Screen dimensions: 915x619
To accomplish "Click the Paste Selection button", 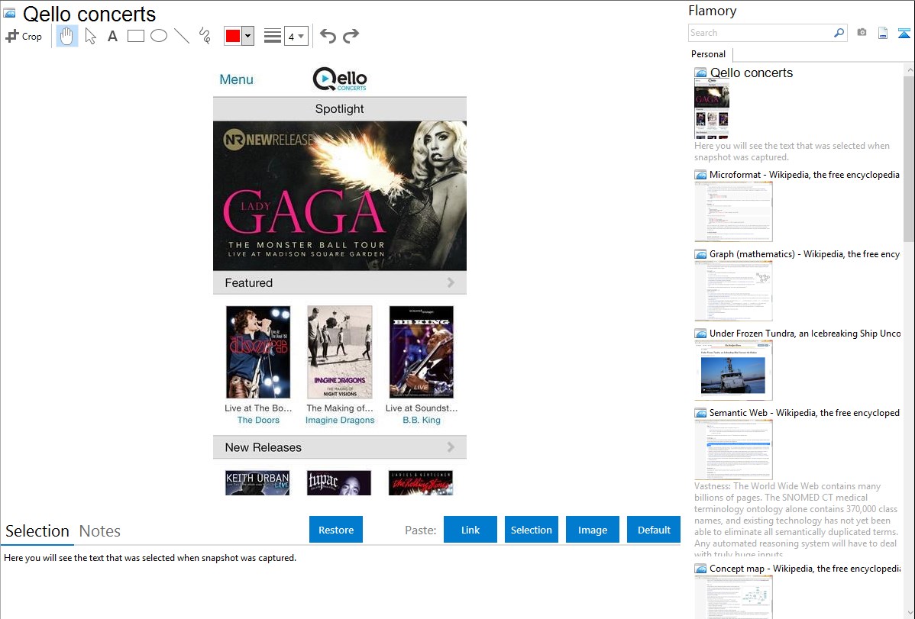I will pyautogui.click(x=531, y=530).
